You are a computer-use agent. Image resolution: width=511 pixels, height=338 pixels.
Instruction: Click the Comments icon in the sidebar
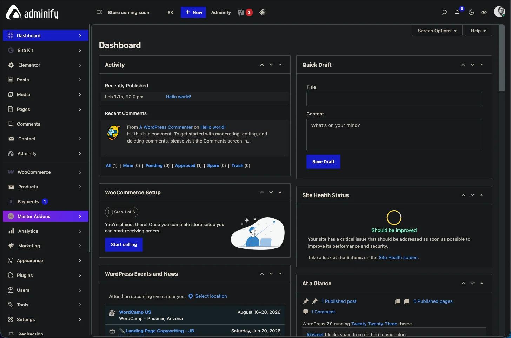click(11, 124)
